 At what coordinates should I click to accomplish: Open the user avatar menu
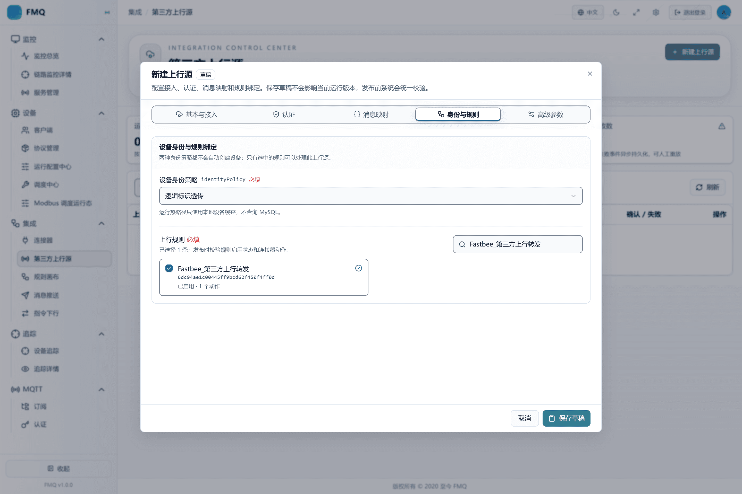coord(724,12)
